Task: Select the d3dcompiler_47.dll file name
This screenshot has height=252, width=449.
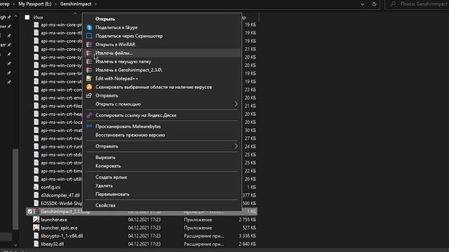Action: point(60,195)
